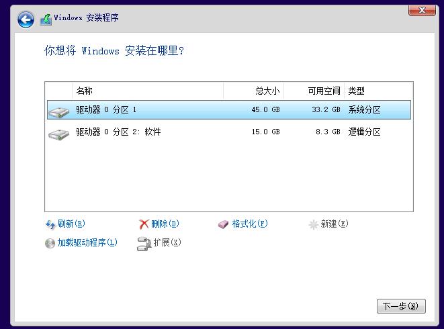This screenshot has height=329, width=444.
Task: Click the Windows 安装程序 title text
Action: click(86, 17)
